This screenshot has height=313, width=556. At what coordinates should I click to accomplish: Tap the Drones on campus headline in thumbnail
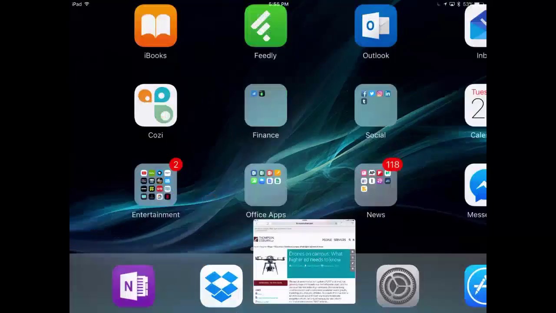(x=316, y=257)
